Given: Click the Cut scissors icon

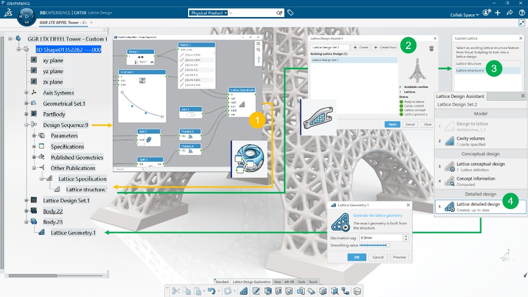Looking at the screenshot, I should point(175,291).
